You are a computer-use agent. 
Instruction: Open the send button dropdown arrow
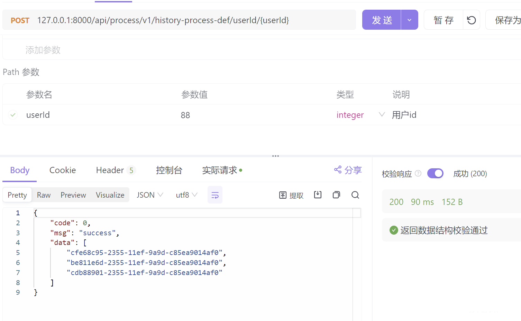coord(410,20)
